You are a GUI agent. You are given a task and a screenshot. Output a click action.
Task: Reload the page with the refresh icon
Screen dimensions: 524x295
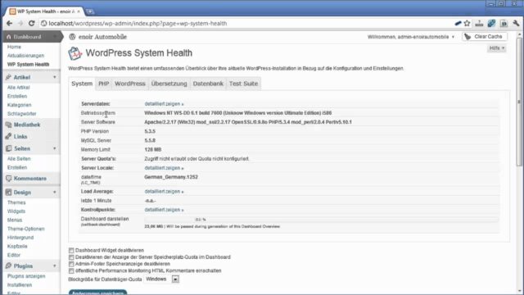click(x=31, y=24)
